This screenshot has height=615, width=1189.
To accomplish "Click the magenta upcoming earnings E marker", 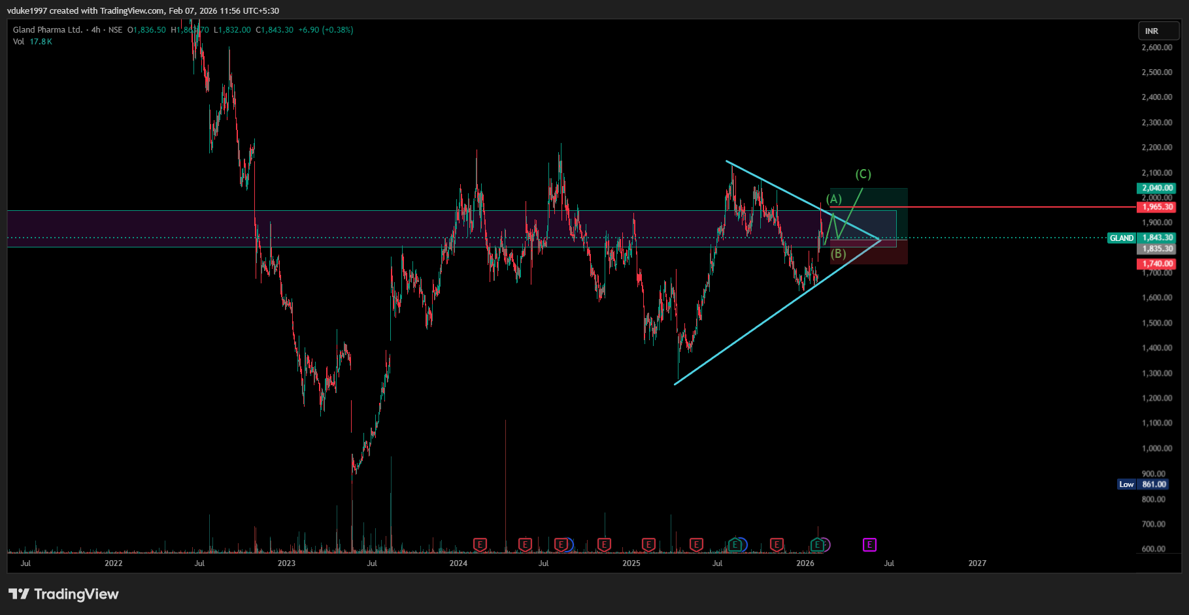I will coord(869,544).
